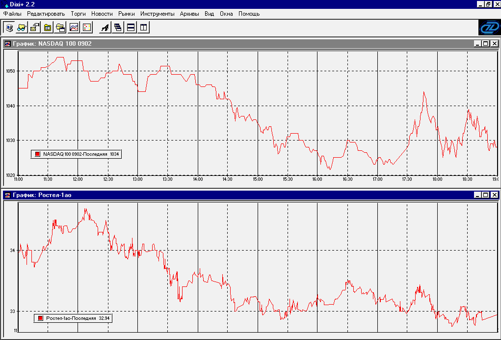This screenshot has width=501, height=340.
Task: Click the NASDAQ 100 0902 chart window icon
Action: click(8, 44)
